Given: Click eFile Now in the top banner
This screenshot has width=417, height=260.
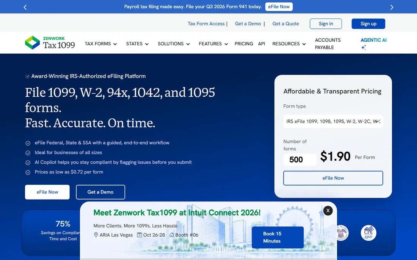Looking at the screenshot, I should tap(279, 7).
